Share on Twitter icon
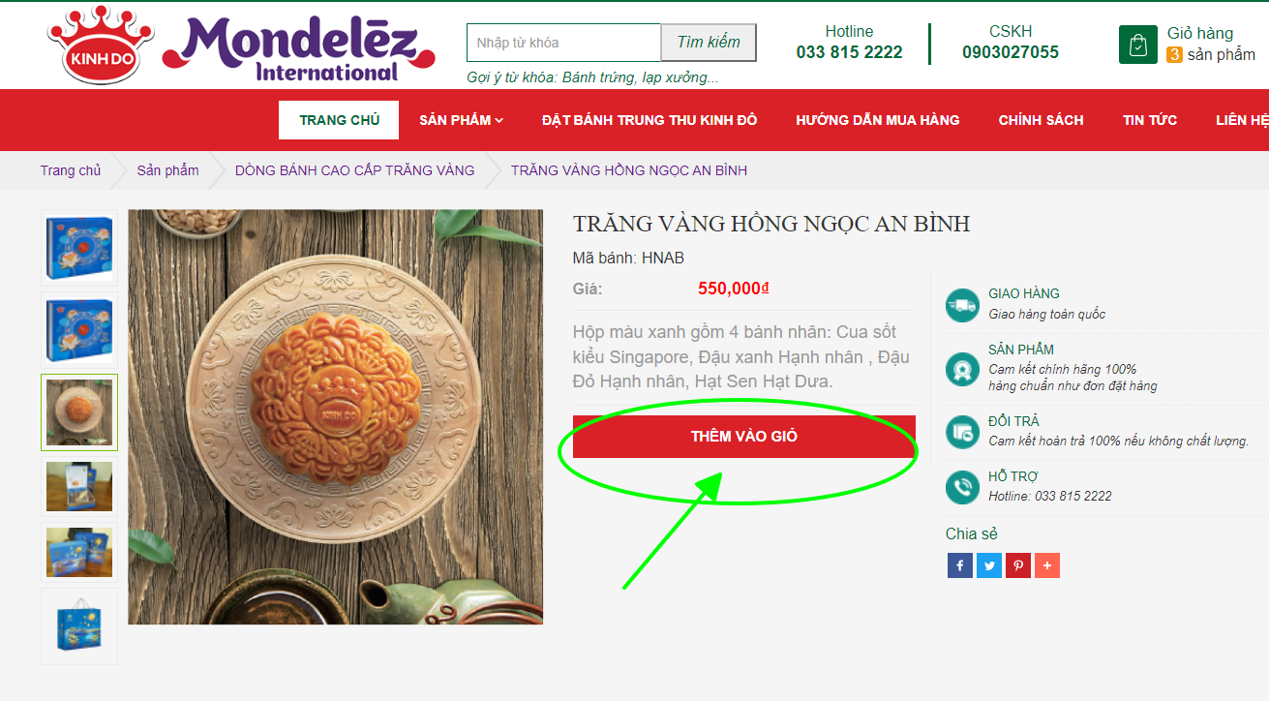This screenshot has height=701, width=1269. (x=989, y=565)
